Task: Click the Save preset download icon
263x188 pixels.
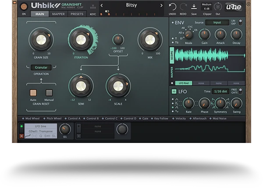Action: (194, 6)
